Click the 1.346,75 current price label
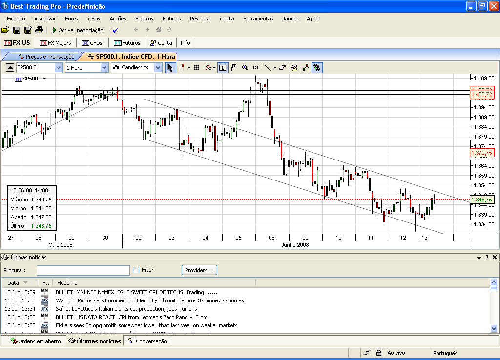This screenshot has width=500, height=360. tap(482, 200)
